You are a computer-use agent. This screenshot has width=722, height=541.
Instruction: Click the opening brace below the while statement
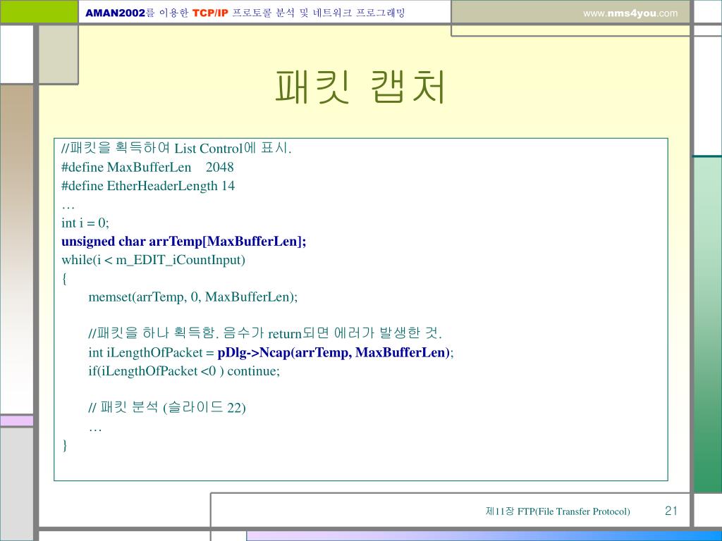(x=64, y=279)
